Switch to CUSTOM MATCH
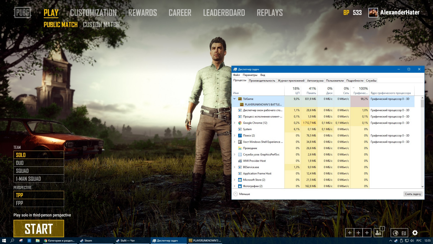433x244 pixels. [101, 25]
